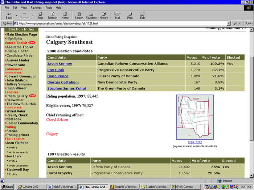254x190 pixels.
Task: Open the address bar dropdown arrow
Action: [229, 23]
